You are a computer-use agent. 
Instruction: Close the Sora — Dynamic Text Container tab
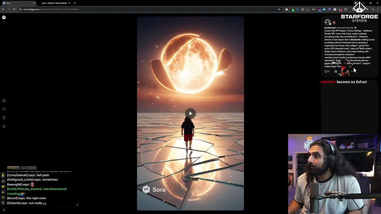coord(69,3)
